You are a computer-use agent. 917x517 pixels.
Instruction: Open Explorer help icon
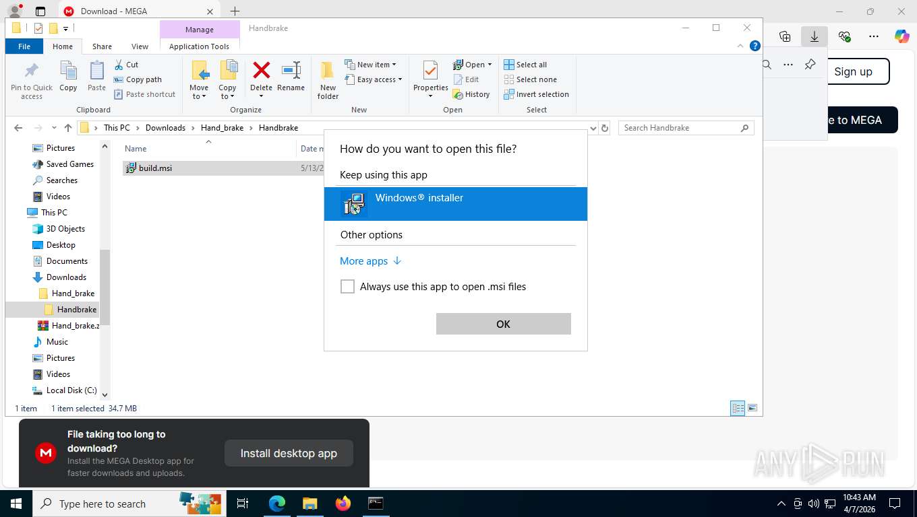tap(755, 46)
